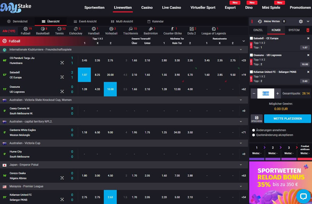Click the Speichern save icon

pos(257,119)
